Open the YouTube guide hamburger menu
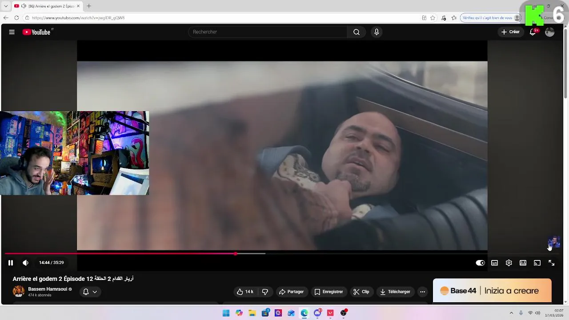The width and height of the screenshot is (569, 320). (12, 32)
